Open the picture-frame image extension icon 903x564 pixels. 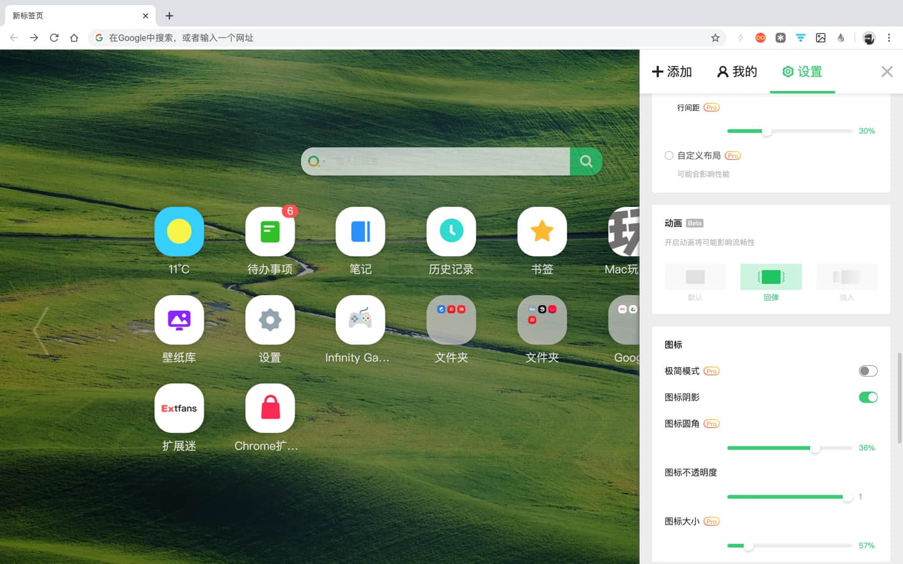coord(821,38)
